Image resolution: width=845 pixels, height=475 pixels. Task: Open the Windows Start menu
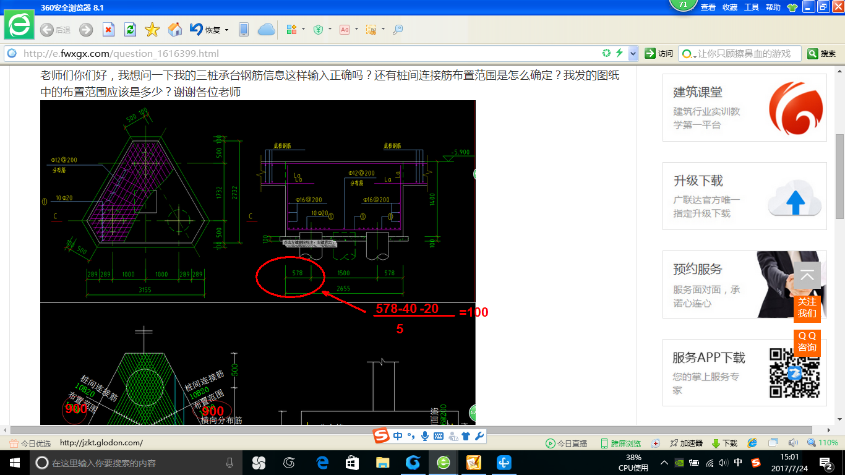[x=14, y=463]
